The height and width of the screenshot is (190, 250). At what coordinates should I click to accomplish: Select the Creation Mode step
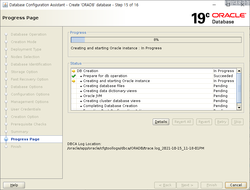pos(24,42)
